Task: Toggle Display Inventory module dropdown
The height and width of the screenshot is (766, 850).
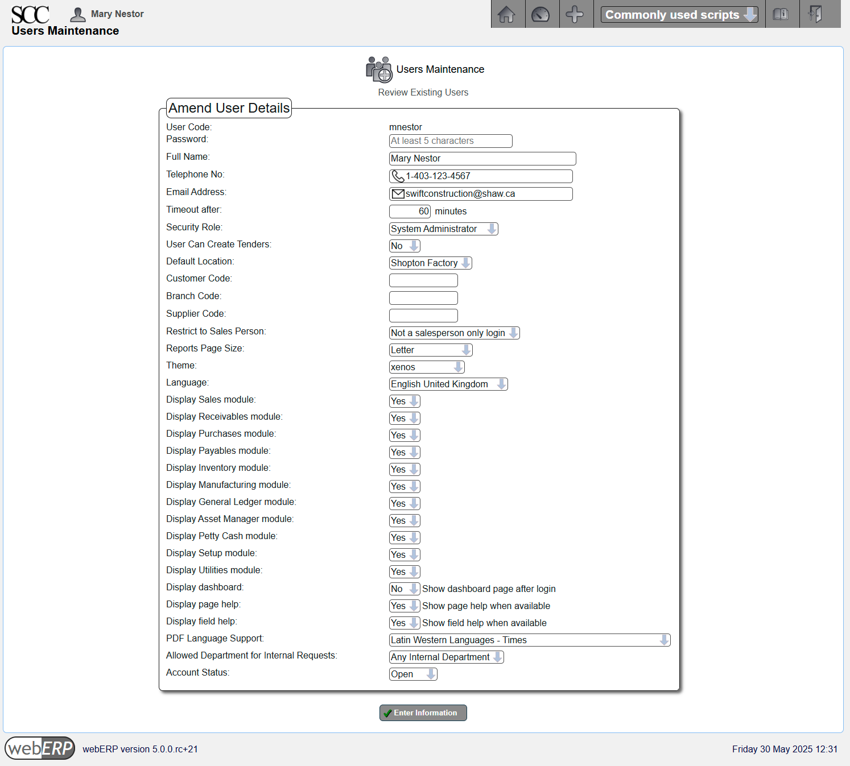Action: (405, 469)
